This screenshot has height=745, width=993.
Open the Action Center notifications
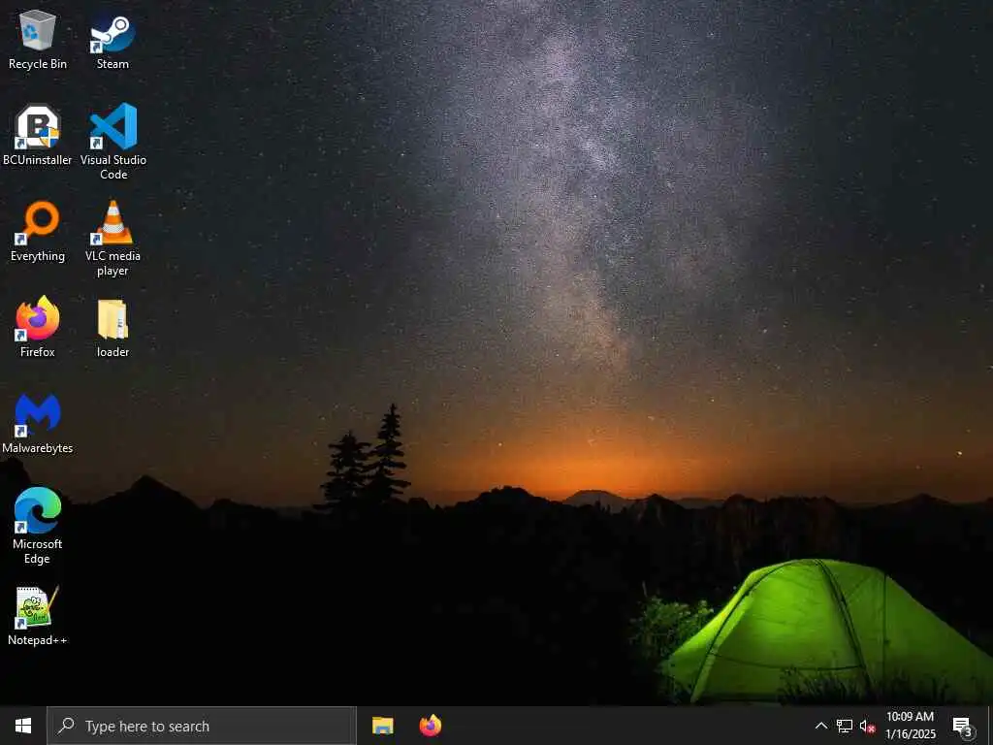pos(963,726)
